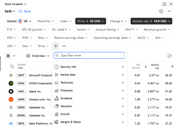Open the Market US dropdown

[19, 21]
